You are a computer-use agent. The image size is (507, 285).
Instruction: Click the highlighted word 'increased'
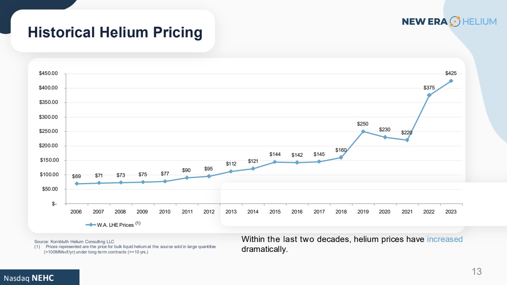(x=445, y=239)
